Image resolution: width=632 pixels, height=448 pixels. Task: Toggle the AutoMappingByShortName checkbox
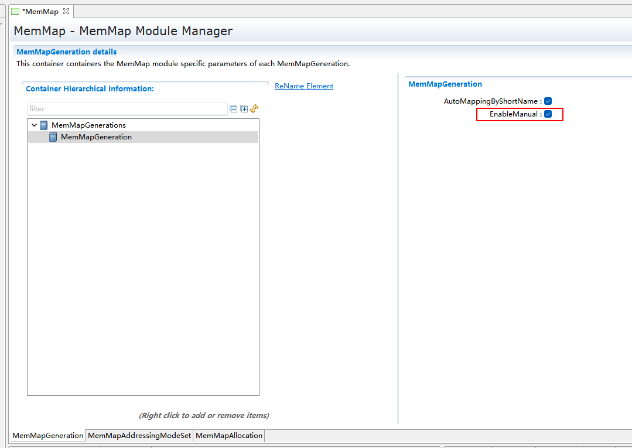click(x=548, y=101)
